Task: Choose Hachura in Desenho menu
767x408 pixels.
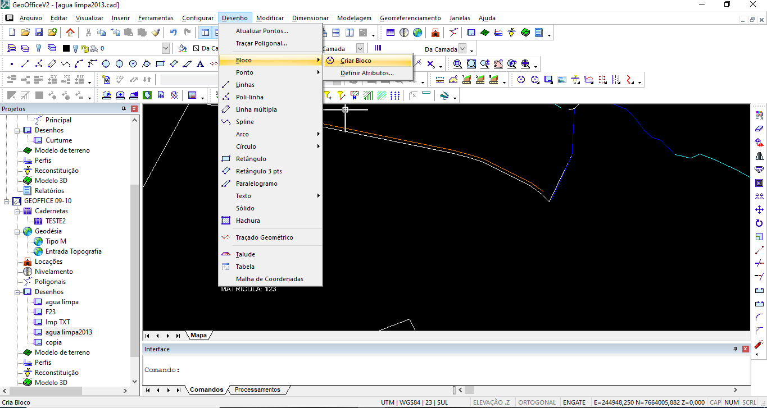Action: 248,221
